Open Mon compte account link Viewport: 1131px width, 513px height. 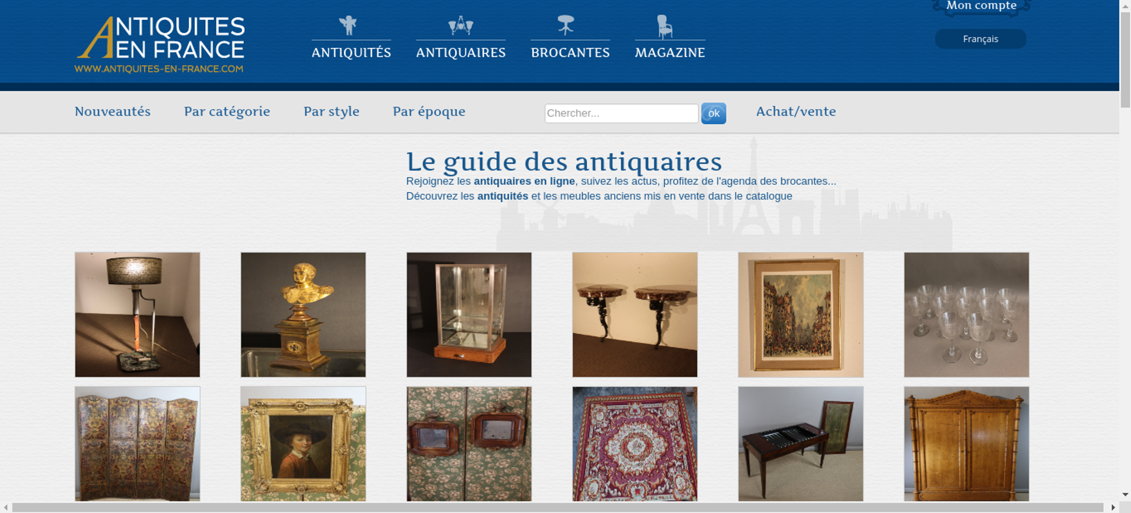[982, 6]
